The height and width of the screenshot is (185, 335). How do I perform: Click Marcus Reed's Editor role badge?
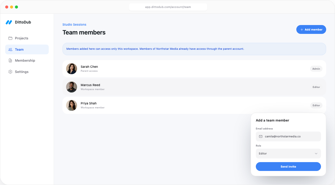(x=316, y=87)
